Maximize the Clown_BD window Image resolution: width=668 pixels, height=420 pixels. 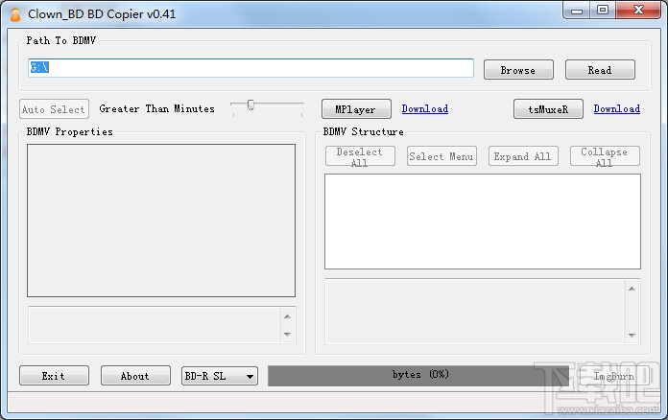coord(603,11)
